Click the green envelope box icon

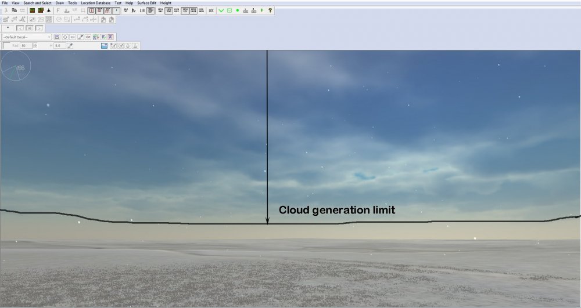click(x=229, y=10)
